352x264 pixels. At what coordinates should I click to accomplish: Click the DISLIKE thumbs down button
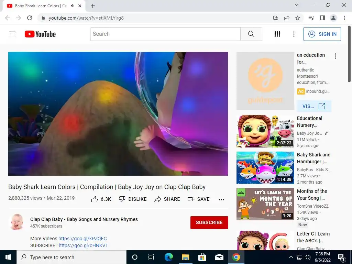pyautogui.click(x=133, y=199)
